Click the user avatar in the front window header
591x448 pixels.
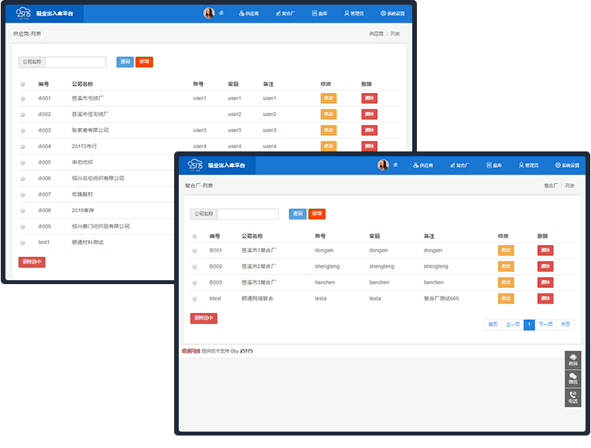click(383, 165)
